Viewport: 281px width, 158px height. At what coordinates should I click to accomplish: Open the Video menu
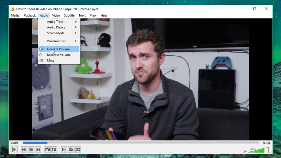point(56,15)
